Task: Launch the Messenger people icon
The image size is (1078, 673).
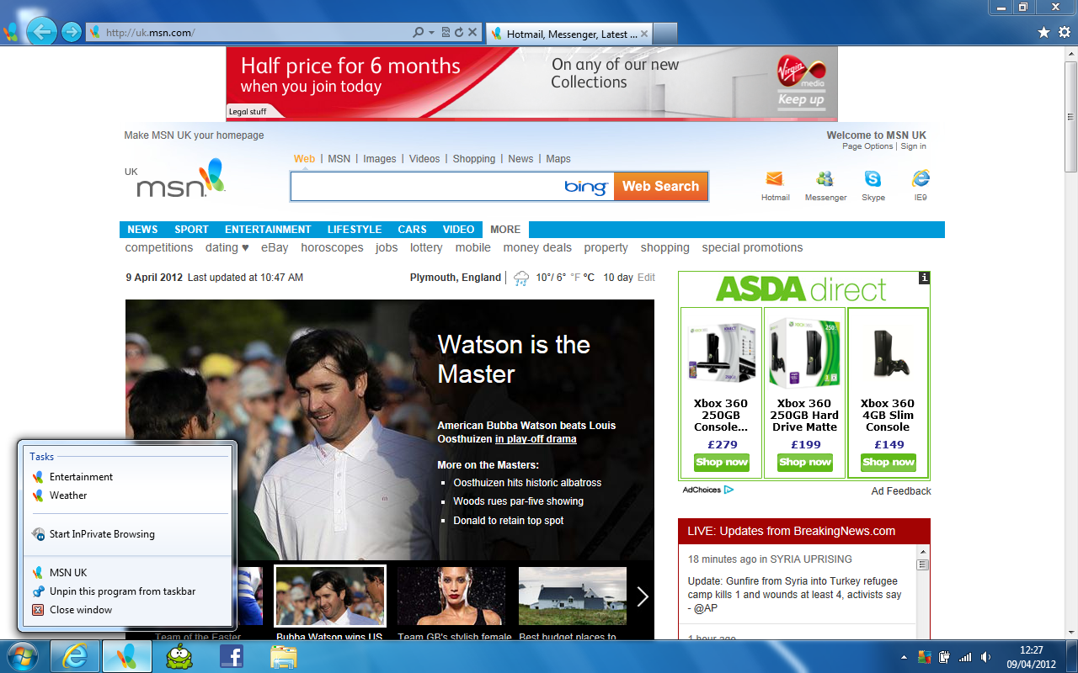Action: [x=825, y=179]
